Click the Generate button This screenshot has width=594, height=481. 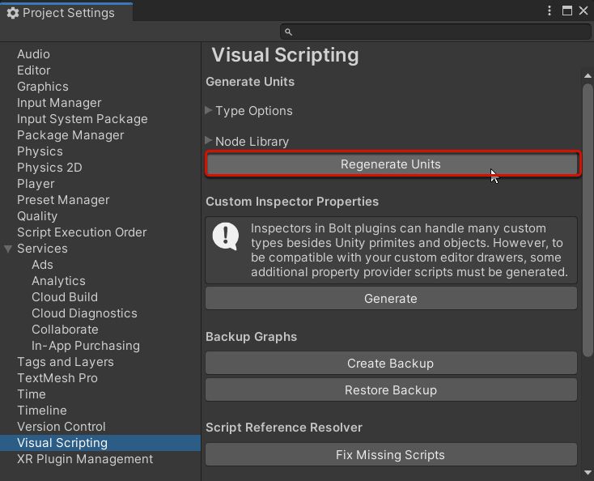coord(391,298)
